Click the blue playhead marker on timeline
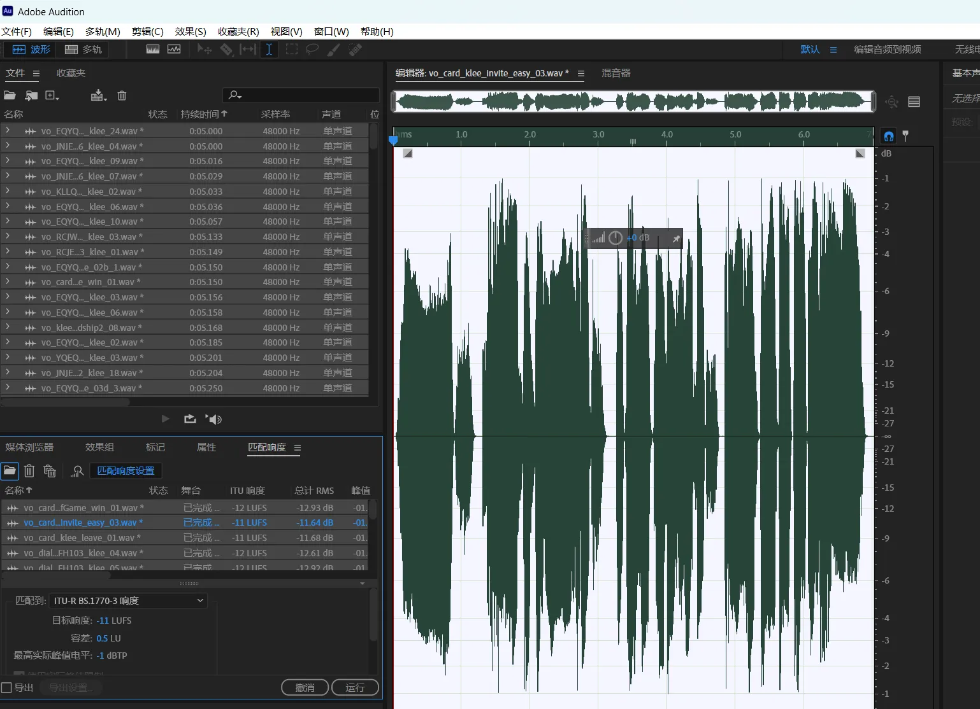 pos(393,139)
